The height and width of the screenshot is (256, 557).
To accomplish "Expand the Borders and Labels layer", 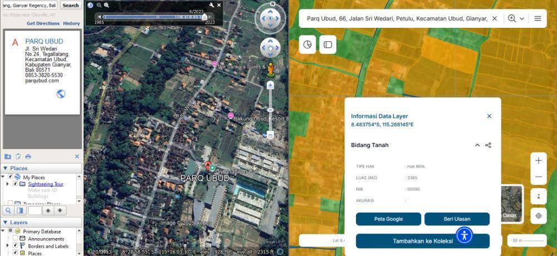I will tap(7, 245).
